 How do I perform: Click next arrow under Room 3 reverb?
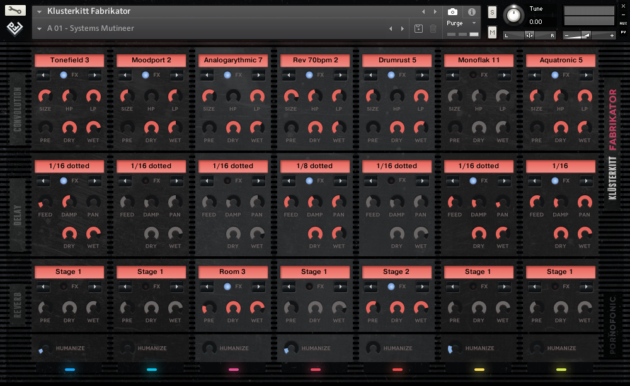click(x=259, y=287)
